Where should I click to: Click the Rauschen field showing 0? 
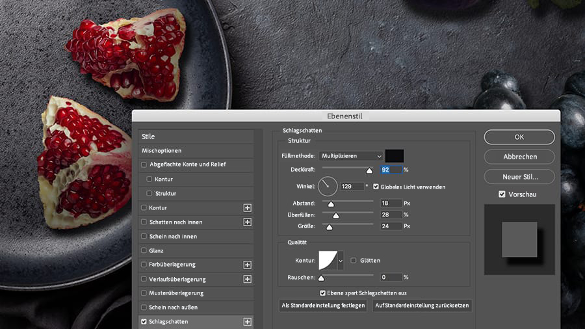click(391, 277)
